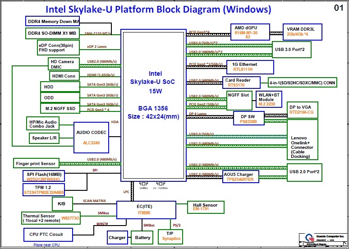Click the "BGA 1356" text
The image size is (349, 249).
pos(153,108)
